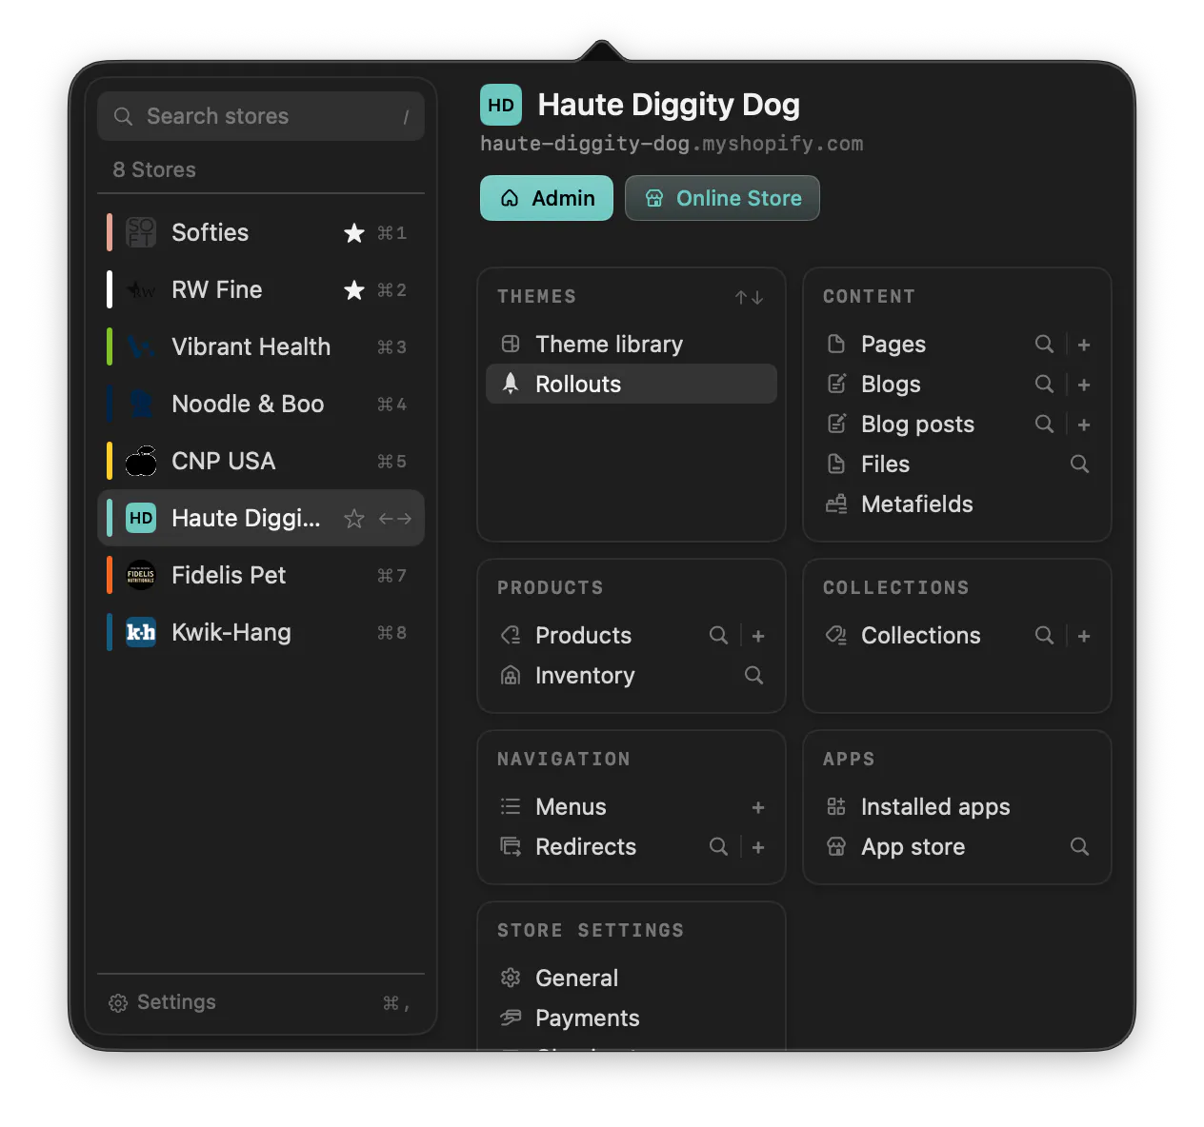Click the Haute Diggity Dog HD header logo
Image resolution: width=1204 pixels, height=1127 pixels.
point(501,105)
